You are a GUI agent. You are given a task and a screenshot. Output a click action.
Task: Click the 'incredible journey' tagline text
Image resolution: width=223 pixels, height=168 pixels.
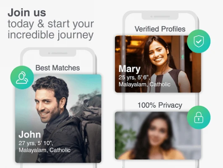click(51, 35)
